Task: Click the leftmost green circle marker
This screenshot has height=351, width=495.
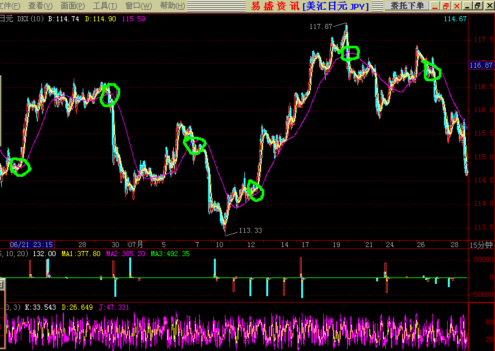Action: click(x=21, y=166)
